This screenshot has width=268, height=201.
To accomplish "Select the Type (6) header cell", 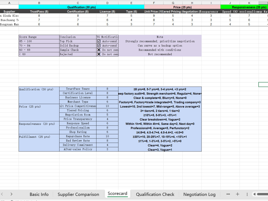I will 131,12.
